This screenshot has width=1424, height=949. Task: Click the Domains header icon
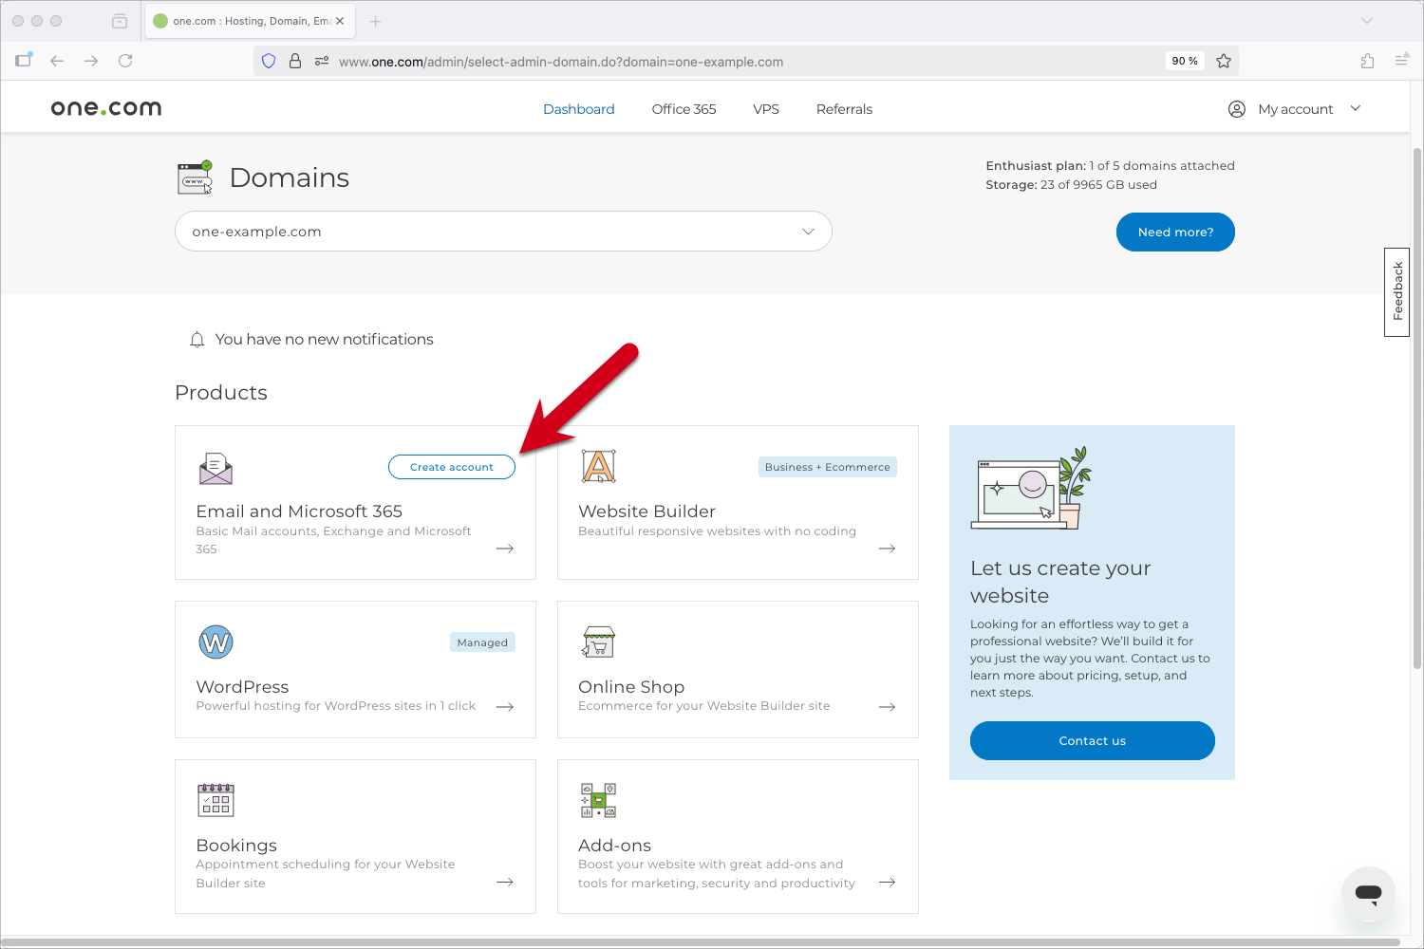tap(194, 177)
